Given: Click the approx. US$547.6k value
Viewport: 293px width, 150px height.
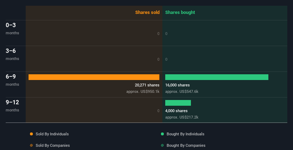Looking at the screenshot, I should [182, 91].
